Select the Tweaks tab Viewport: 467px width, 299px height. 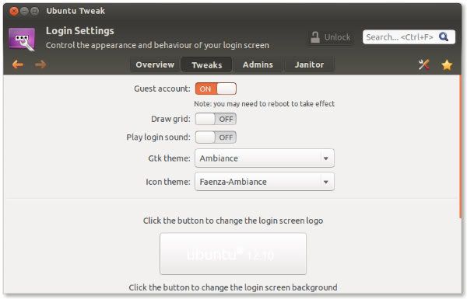click(x=207, y=64)
